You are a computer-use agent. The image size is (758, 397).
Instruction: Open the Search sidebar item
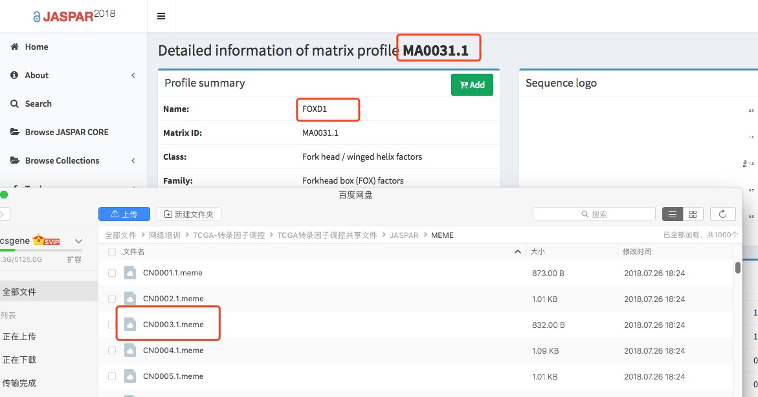point(38,104)
